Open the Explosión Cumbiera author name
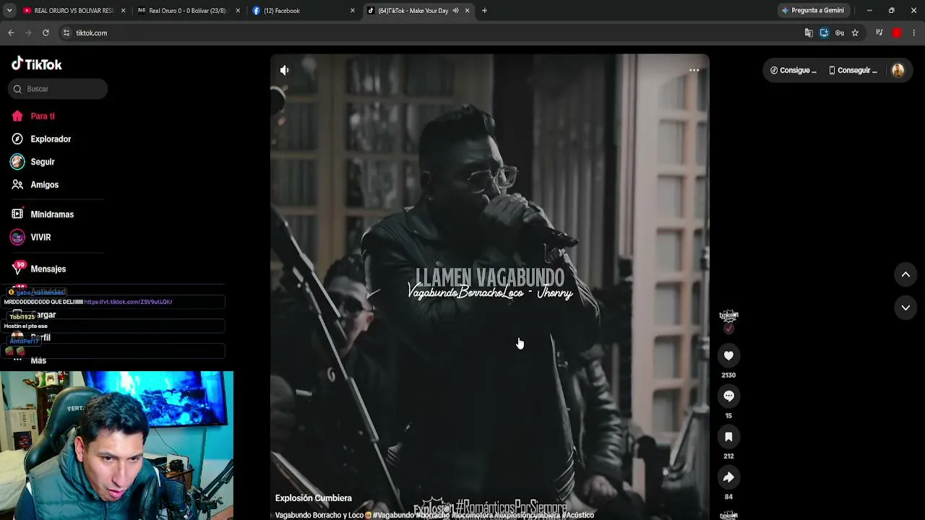The image size is (925, 520). point(314,498)
